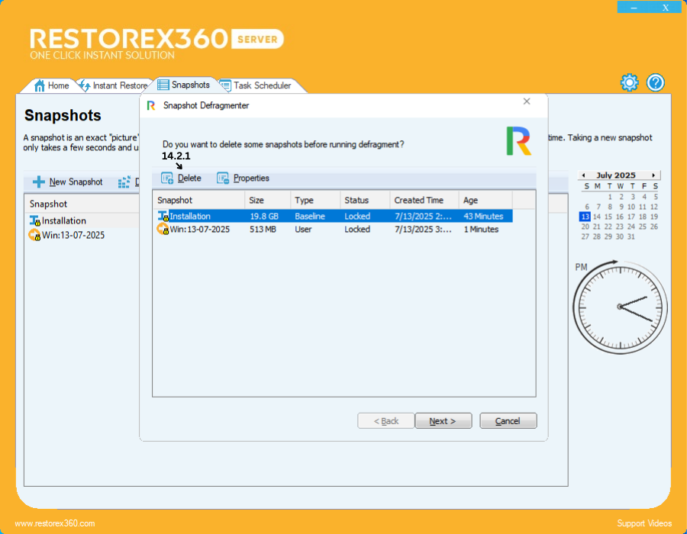The image size is (687, 534).
Task: Select Installation in the main snapshot list
Action: coord(64,220)
